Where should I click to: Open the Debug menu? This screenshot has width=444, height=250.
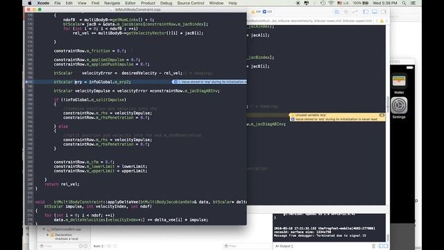[x=166, y=3]
